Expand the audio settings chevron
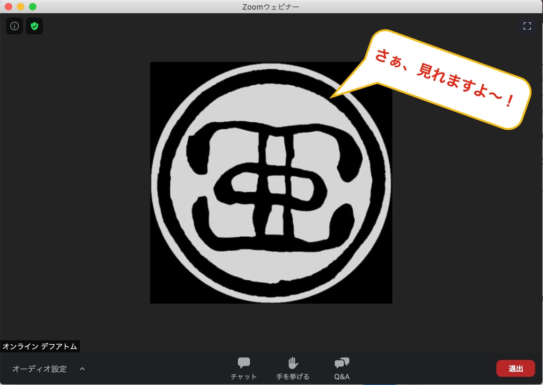This screenshot has height=385, width=543. (x=82, y=369)
